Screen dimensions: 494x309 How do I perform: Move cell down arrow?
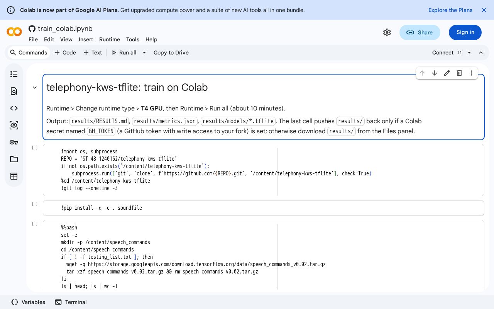tap(435, 73)
